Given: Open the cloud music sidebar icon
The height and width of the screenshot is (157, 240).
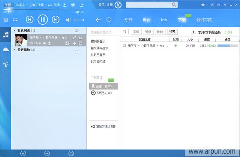Looking at the screenshot, I should (6, 49).
